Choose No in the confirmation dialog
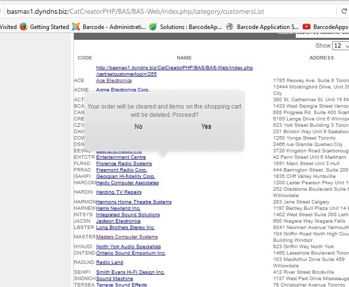This screenshot has height=287, width=349. point(139,126)
